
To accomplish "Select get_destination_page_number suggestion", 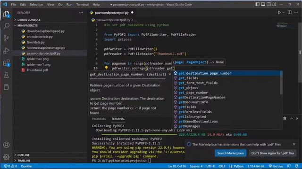I will click(x=226, y=73).
